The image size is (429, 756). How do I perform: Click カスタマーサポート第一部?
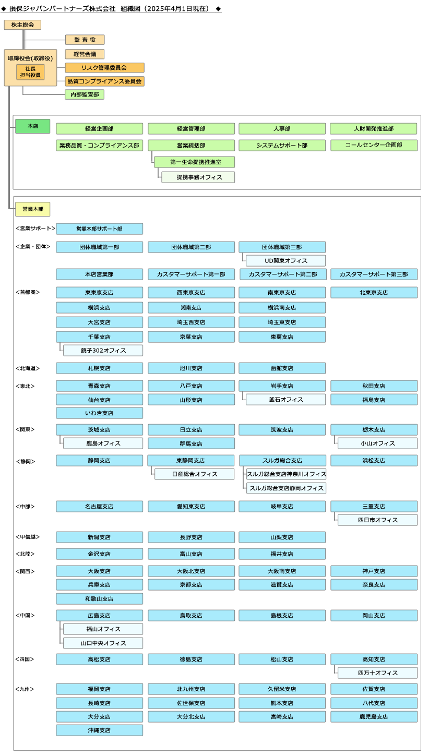click(x=191, y=274)
